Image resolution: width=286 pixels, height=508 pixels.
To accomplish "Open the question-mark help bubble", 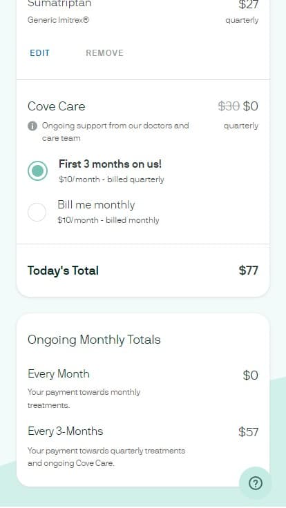I will click(255, 483).
